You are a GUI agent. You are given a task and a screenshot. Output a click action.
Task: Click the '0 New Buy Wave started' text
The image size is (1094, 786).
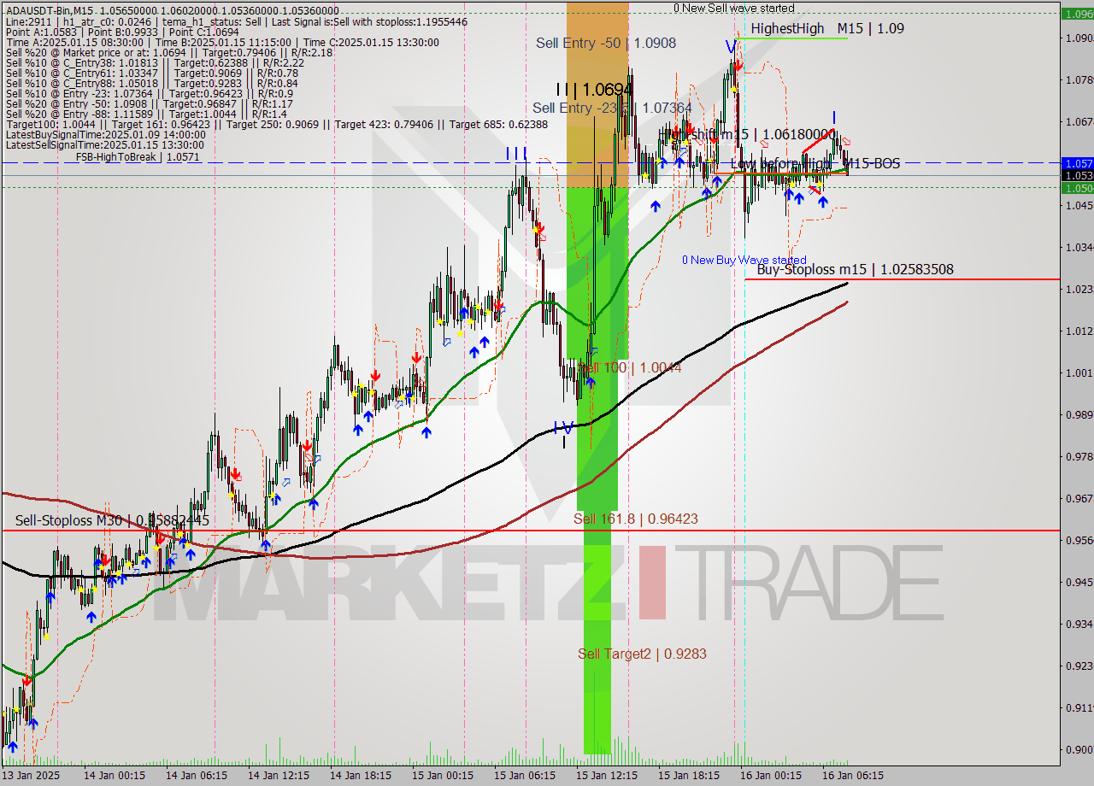[x=744, y=260]
